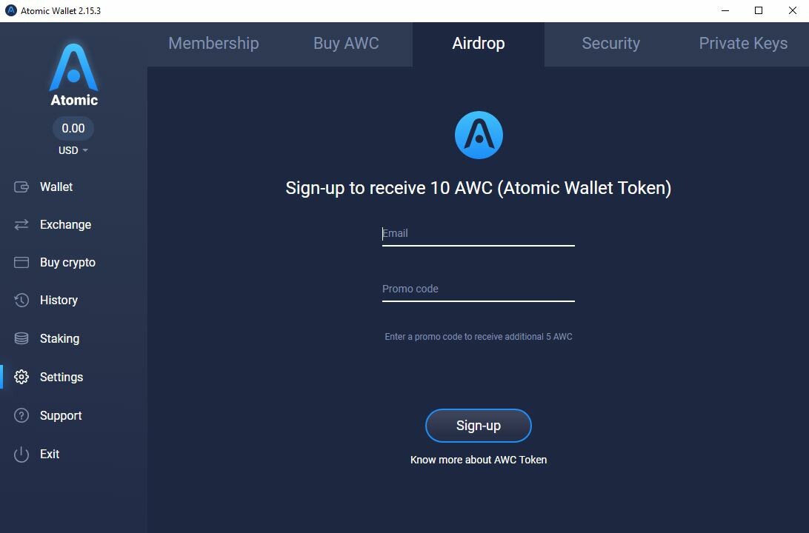Screen dimensions: 809x533
Task: Click the Settings gear icon
Action: tap(21, 377)
